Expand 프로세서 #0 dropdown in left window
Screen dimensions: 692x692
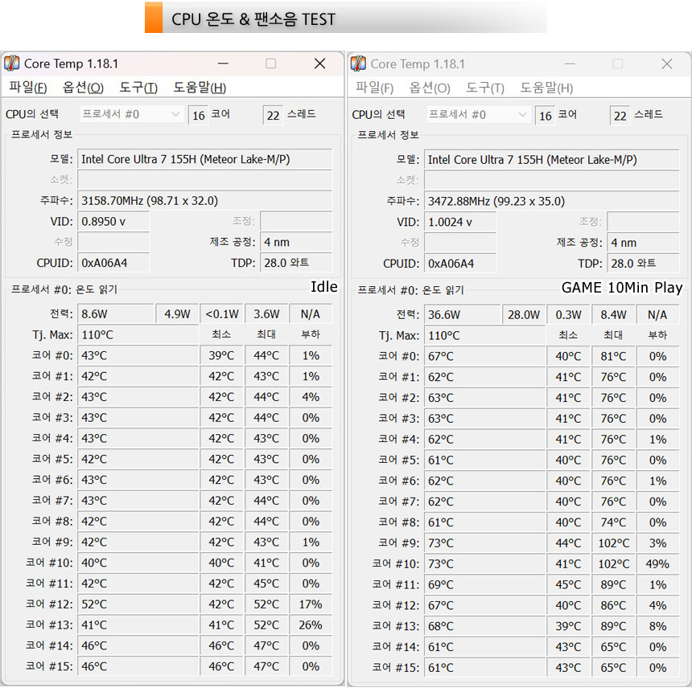tap(131, 114)
